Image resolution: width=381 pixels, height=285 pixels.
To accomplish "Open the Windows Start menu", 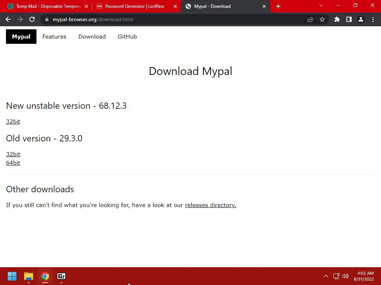I will [x=12, y=276].
